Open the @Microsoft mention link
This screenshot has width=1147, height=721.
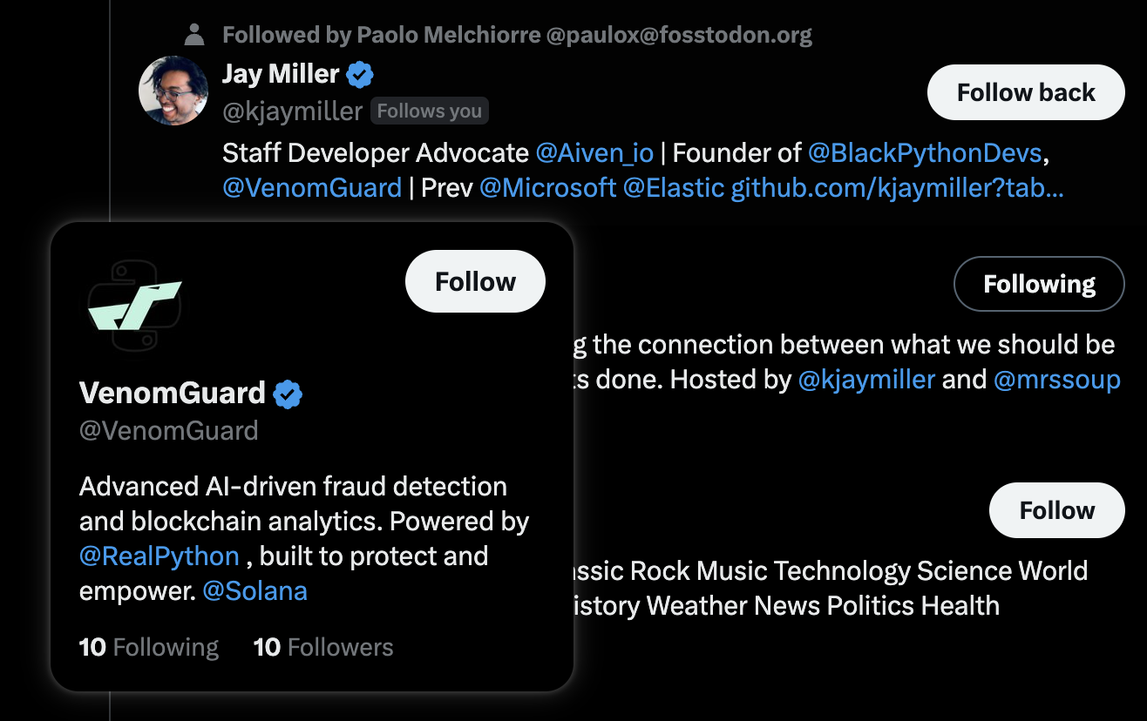tap(548, 187)
